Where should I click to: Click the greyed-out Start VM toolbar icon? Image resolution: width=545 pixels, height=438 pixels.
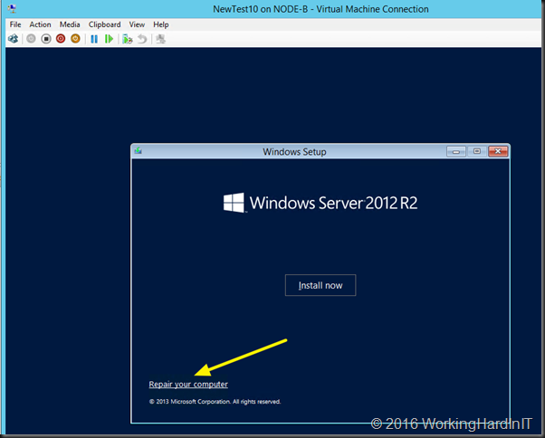pos(31,39)
